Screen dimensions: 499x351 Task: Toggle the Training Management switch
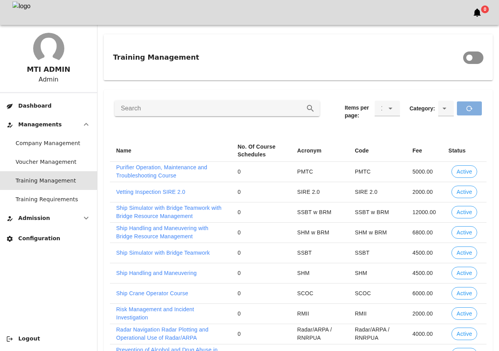point(473,58)
